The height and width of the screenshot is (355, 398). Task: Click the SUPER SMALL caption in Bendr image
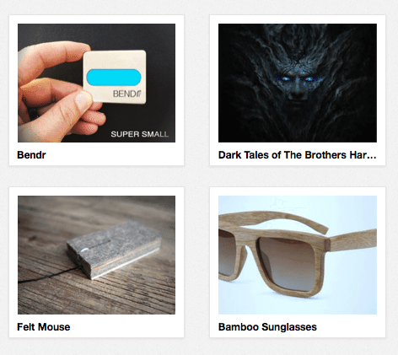tap(140, 134)
